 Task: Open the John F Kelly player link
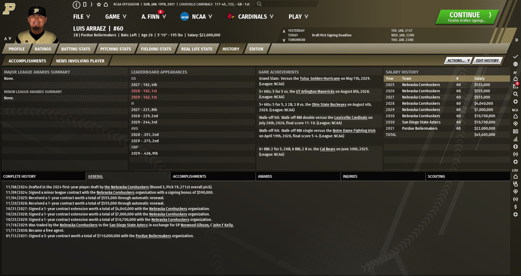coord(223,225)
